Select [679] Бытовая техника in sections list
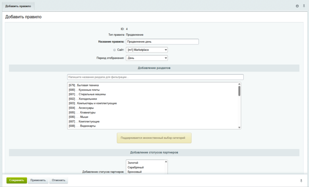The height and width of the screenshot is (187, 309). (x=84, y=85)
